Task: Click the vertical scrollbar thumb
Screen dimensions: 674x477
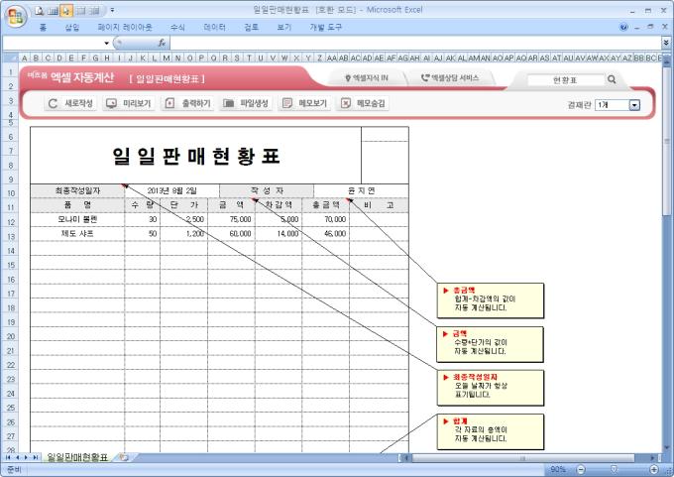Action: (667, 142)
